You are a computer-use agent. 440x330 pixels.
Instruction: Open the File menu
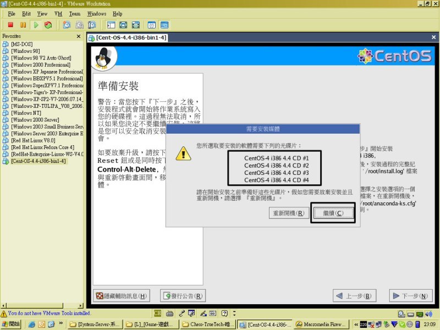pyautogui.click(x=12, y=14)
